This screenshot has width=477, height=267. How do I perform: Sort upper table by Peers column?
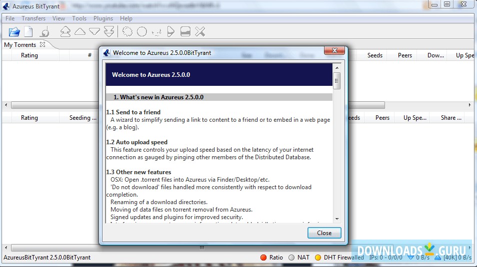point(405,55)
